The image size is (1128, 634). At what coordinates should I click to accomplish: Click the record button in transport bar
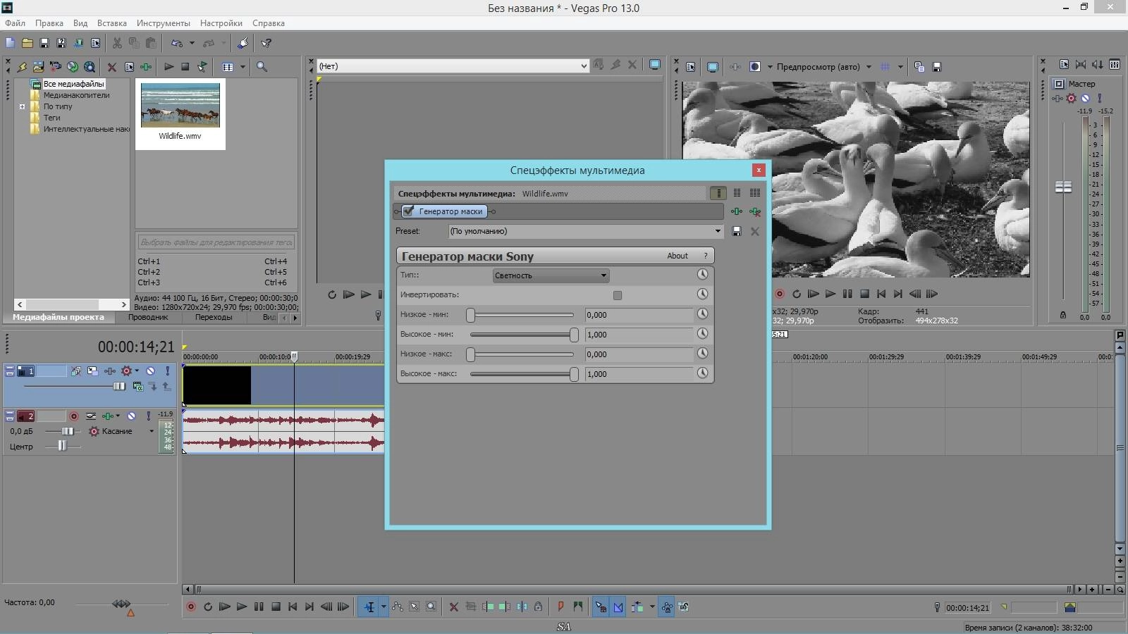pos(190,607)
